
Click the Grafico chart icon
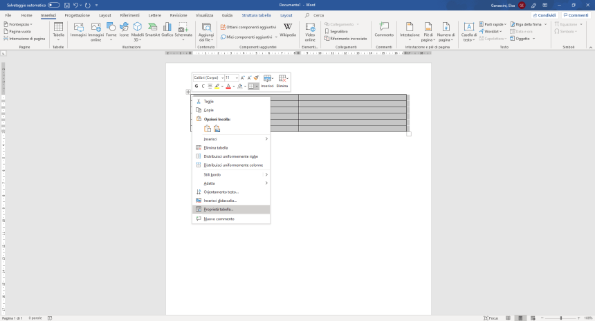click(x=167, y=30)
